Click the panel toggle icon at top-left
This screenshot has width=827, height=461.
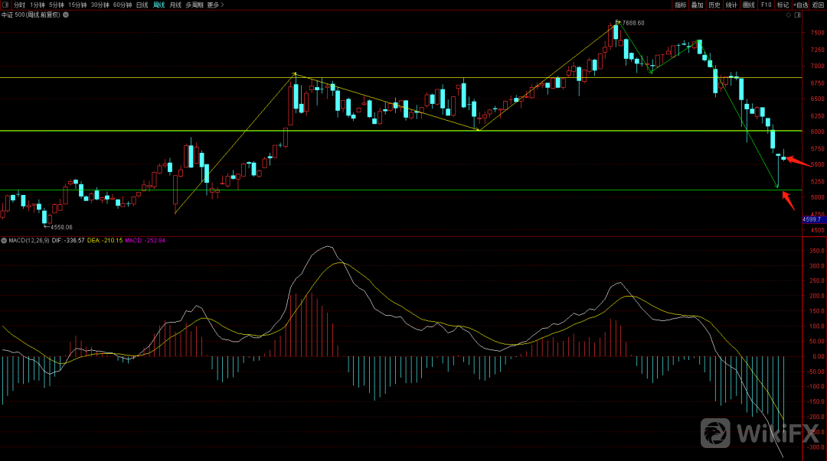(x=6, y=5)
